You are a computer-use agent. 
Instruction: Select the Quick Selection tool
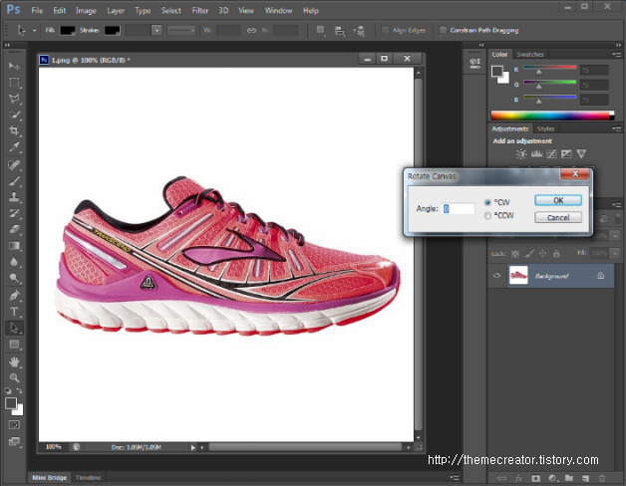[14, 115]
